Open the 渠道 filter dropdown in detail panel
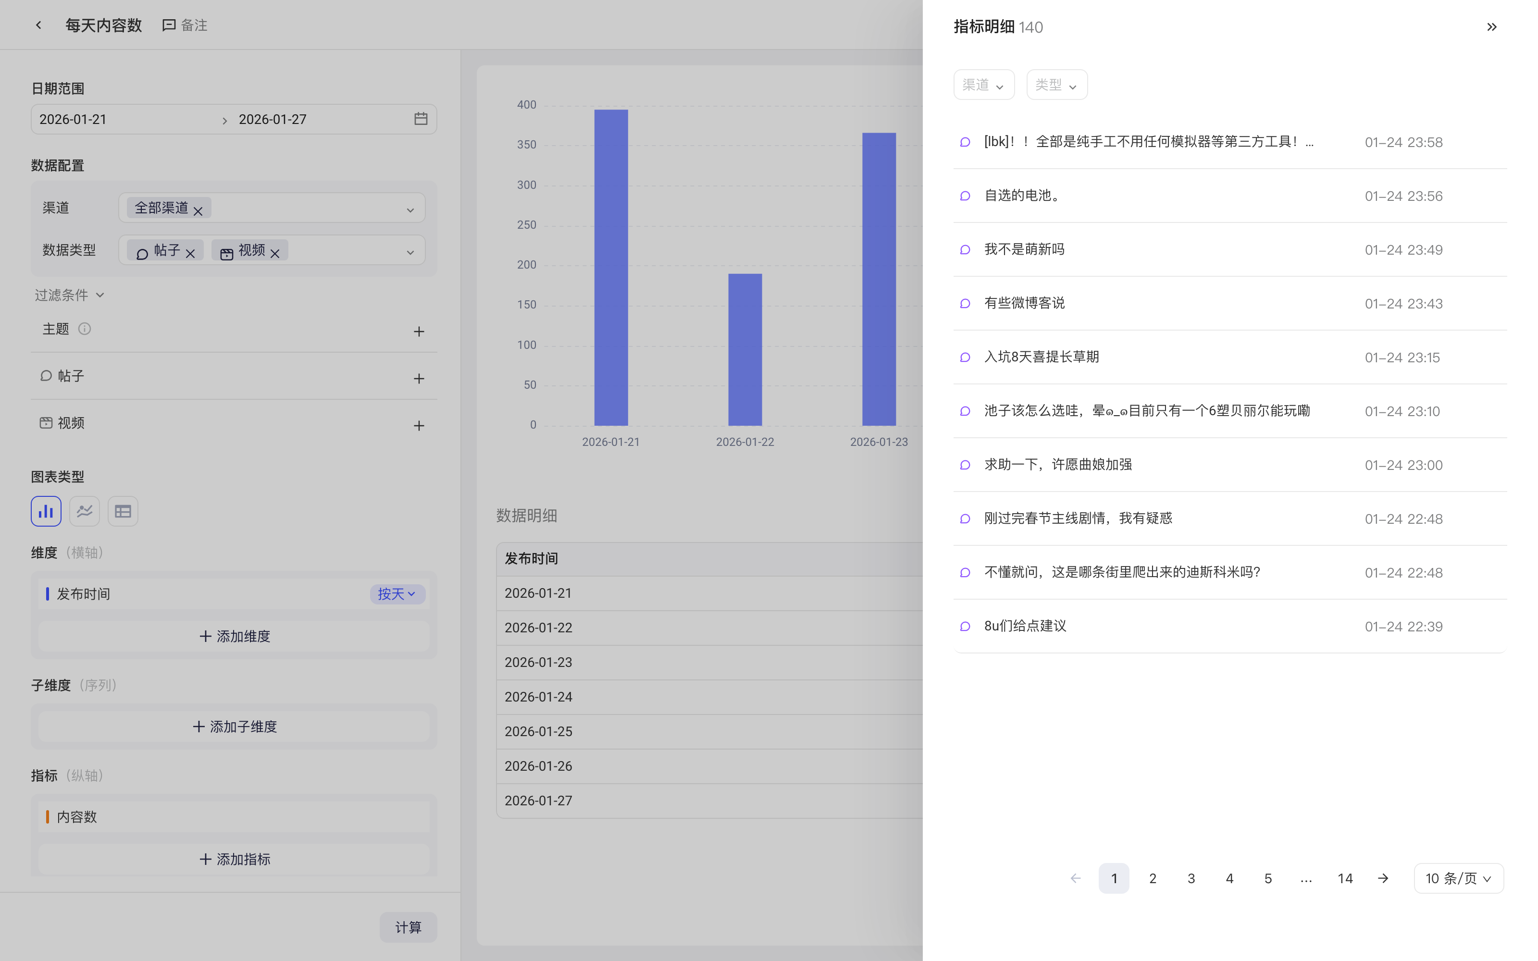 click(x=984, y=85)
